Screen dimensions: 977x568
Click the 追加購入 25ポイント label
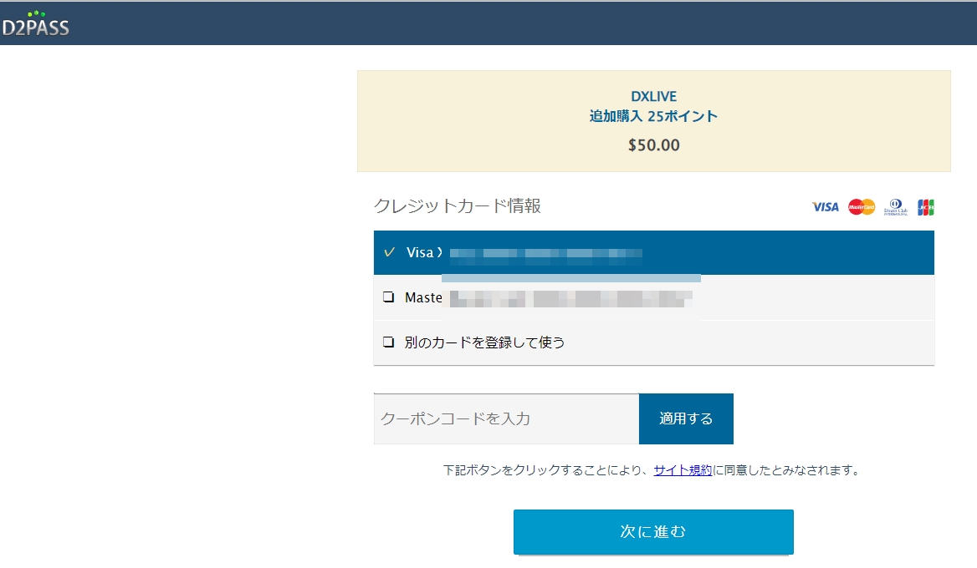coord(653,116)
